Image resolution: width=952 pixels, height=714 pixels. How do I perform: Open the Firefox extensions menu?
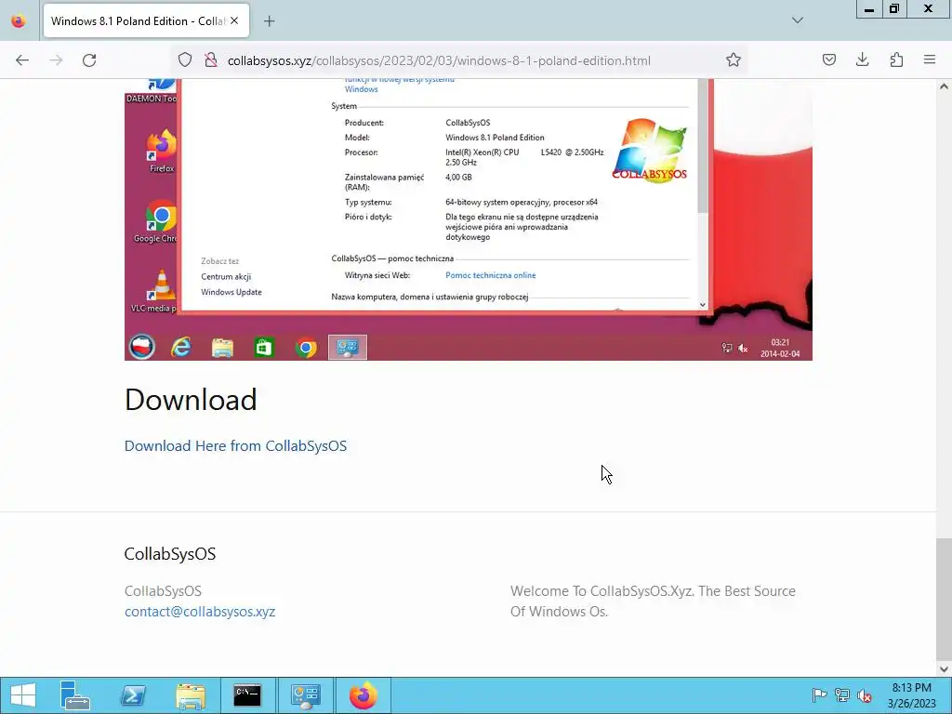coord(896,60)
